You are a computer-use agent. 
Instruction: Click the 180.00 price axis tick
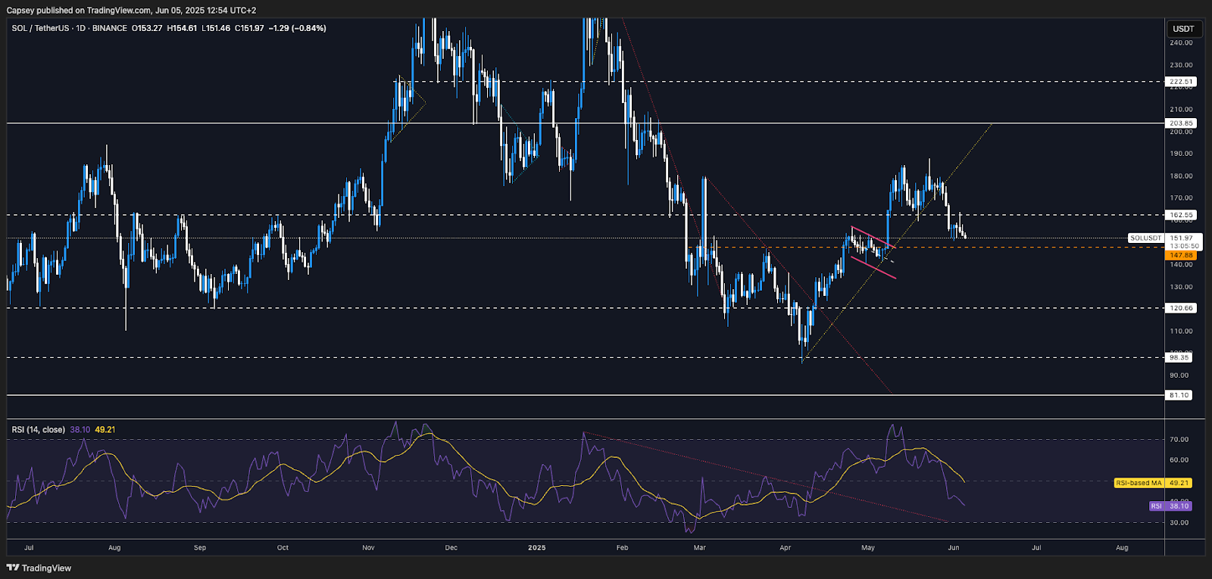(x=1181, y=176)
